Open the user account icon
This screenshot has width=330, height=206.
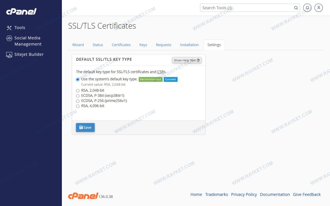319,8
